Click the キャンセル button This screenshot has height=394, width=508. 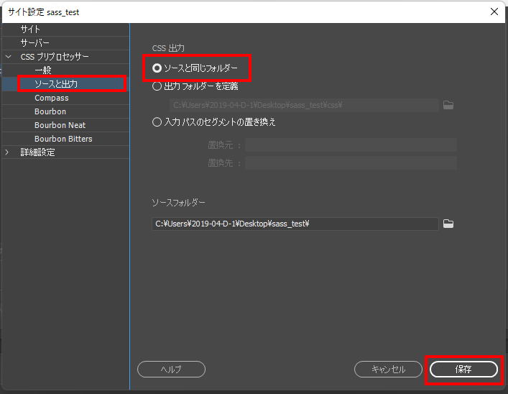[x=388, y=369]
